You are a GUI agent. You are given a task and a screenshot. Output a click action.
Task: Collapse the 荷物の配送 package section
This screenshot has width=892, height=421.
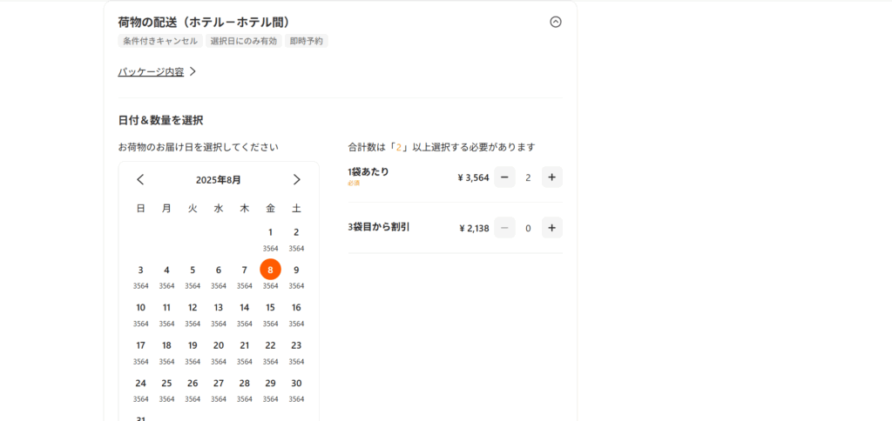point(556,22)
